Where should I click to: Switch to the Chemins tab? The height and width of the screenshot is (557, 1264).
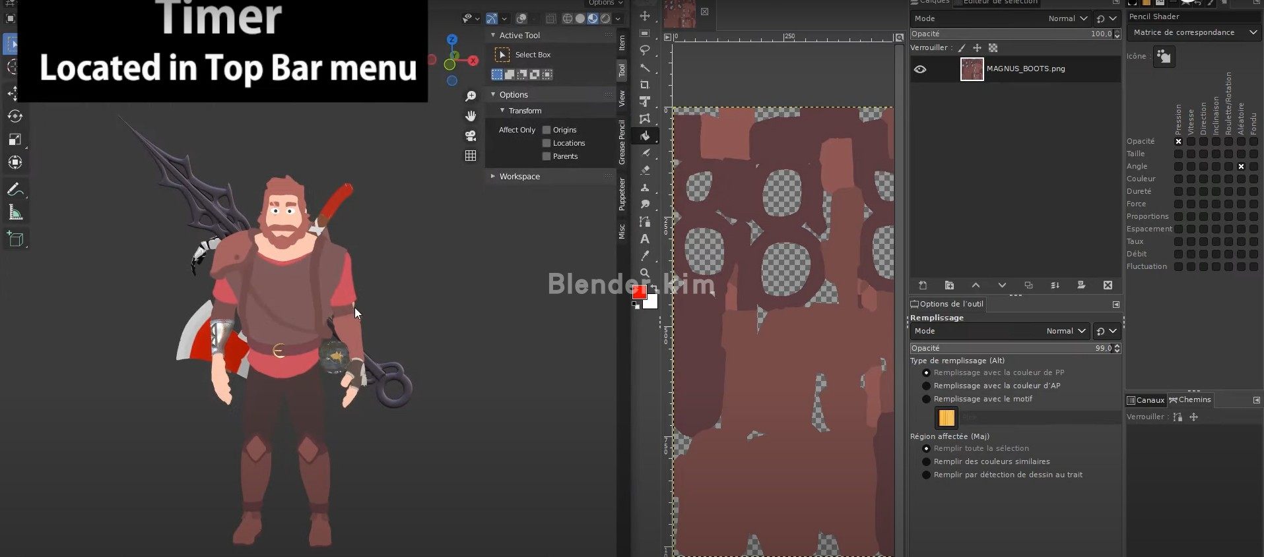[1190, 399]
